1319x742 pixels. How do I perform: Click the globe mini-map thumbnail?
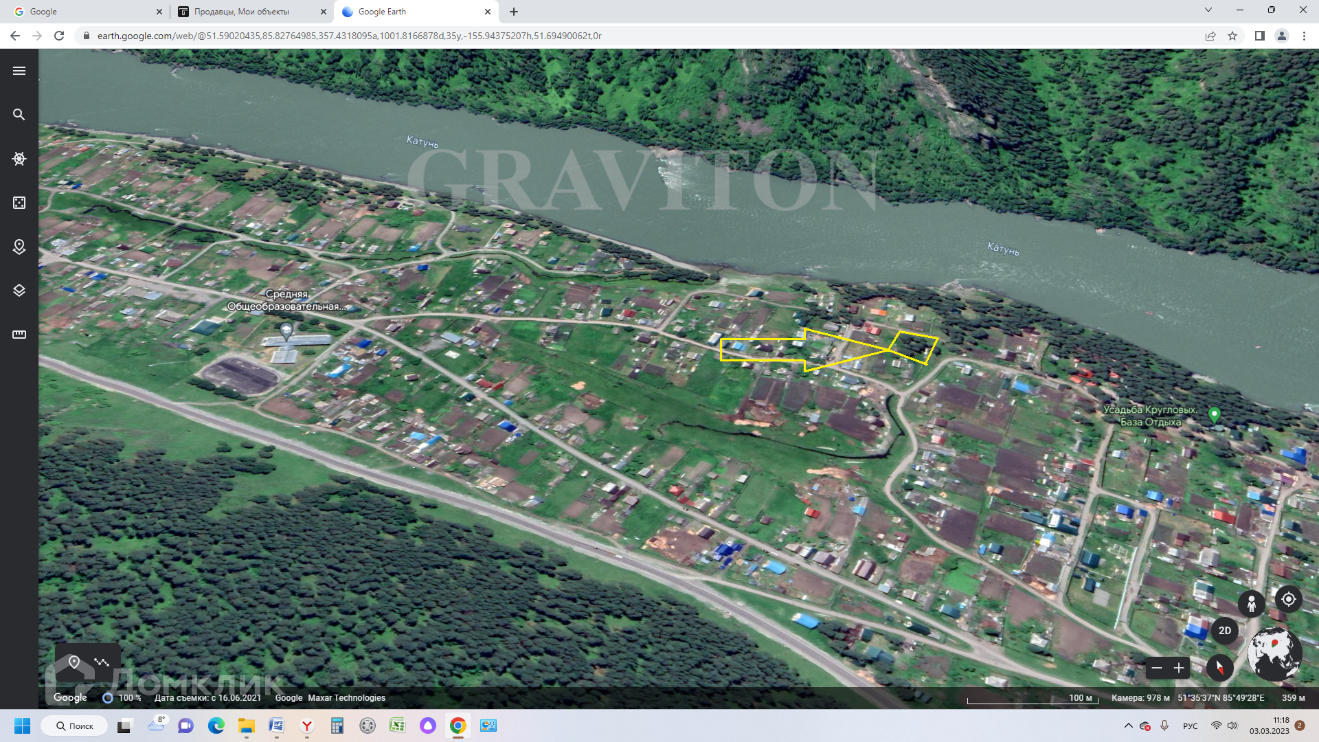coord(1274,654)
